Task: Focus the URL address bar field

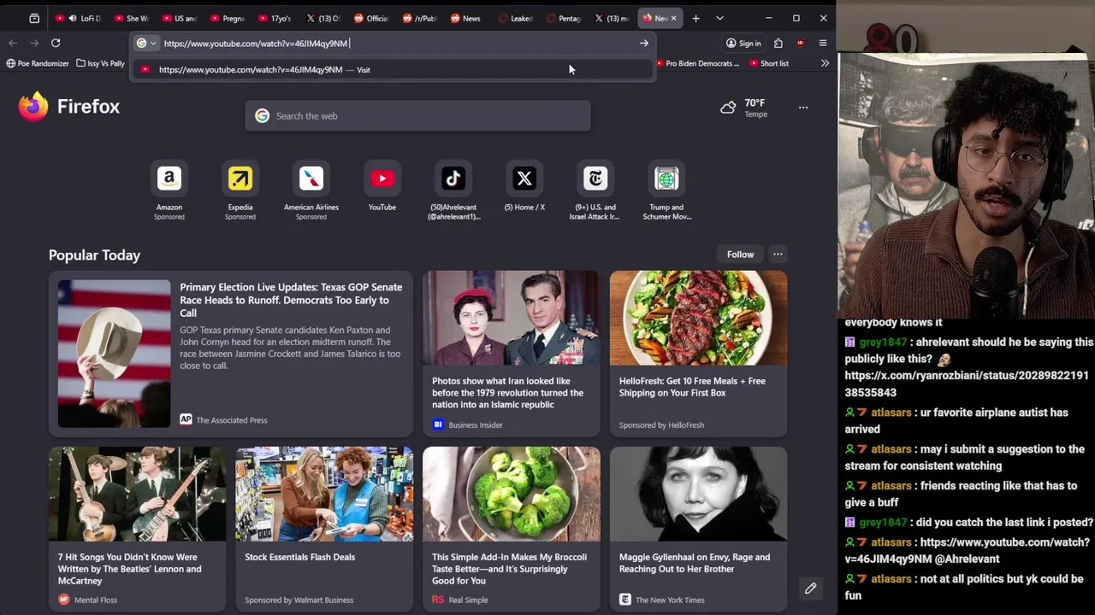Action: [394, 43]
